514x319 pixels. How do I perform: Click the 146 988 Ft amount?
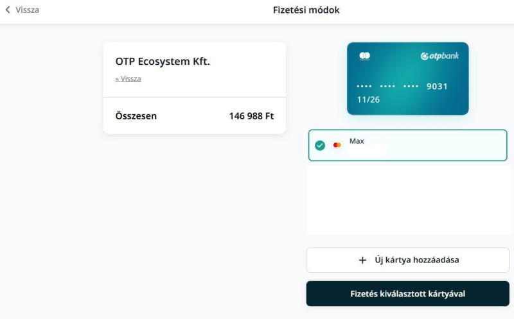251,116
